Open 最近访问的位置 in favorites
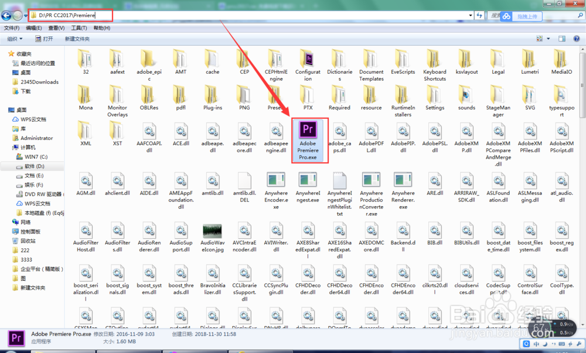This screenshot has width=586, height=353. pos(33,63)
